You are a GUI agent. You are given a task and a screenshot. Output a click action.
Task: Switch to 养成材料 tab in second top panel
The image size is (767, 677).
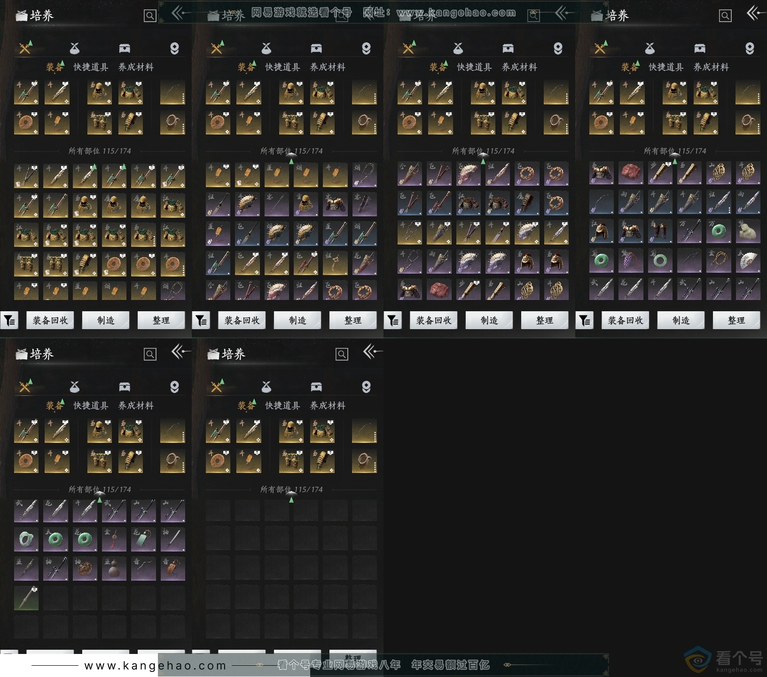pyautogui.click(x=328, y=67)
